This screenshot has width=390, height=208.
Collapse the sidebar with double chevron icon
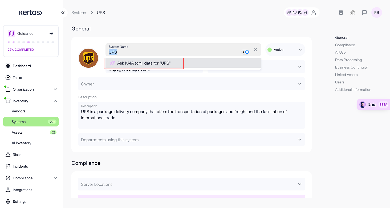[x=63, y=13]
